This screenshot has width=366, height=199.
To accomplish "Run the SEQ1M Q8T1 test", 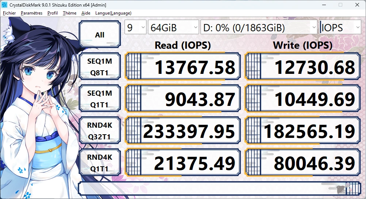I will point(100,67).
